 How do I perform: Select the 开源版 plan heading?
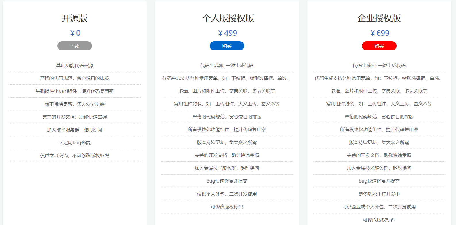(x=75, y=18)
